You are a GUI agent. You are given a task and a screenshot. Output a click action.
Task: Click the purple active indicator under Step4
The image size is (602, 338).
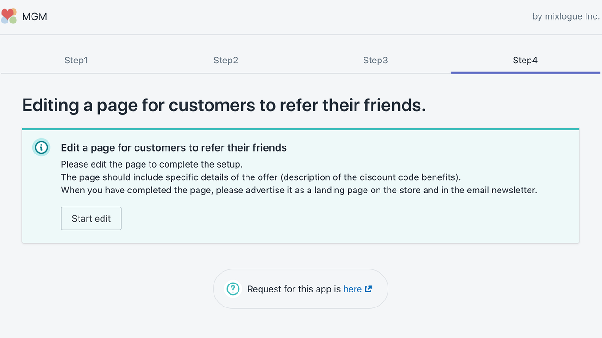pos(525,72)
